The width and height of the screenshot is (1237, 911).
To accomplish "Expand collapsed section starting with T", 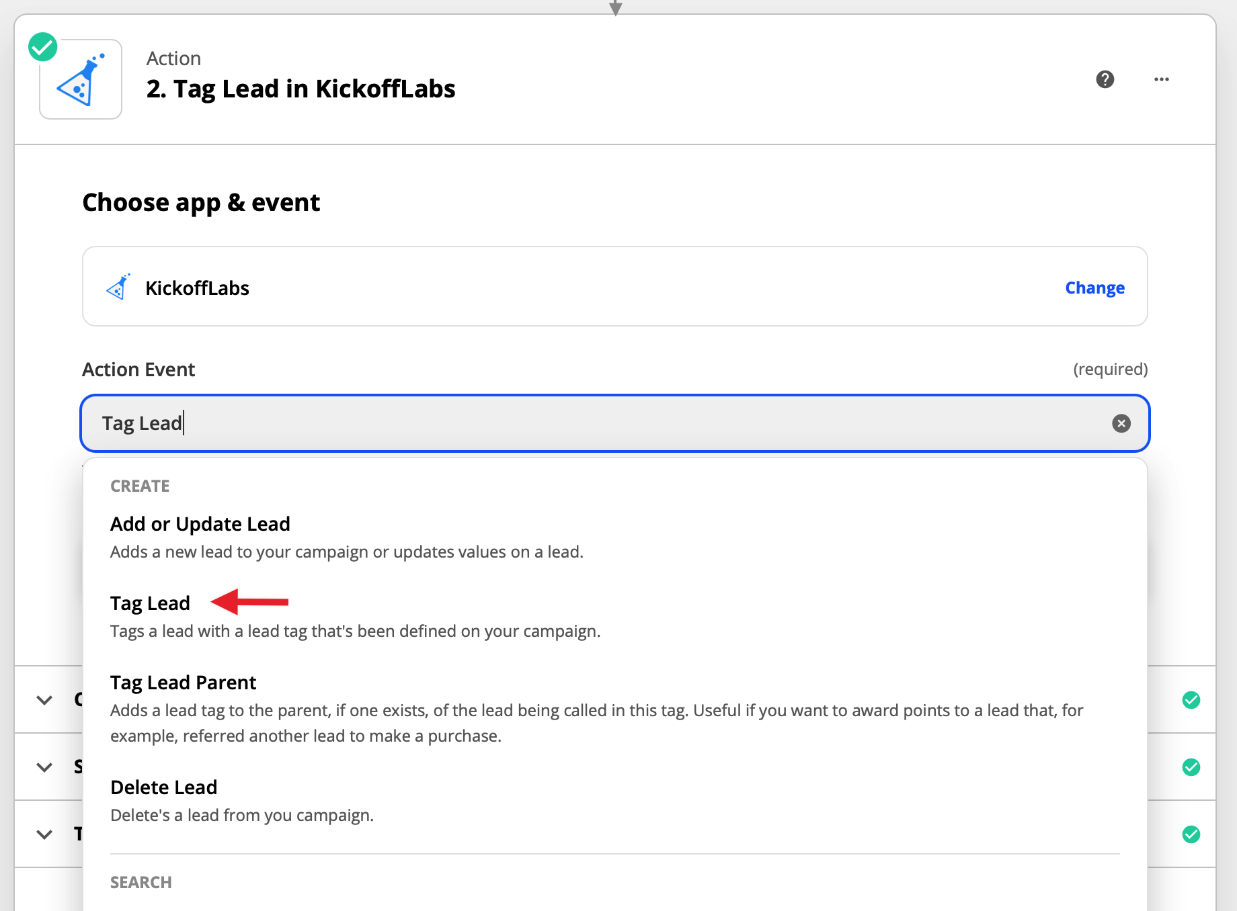I will click(44, 834).
